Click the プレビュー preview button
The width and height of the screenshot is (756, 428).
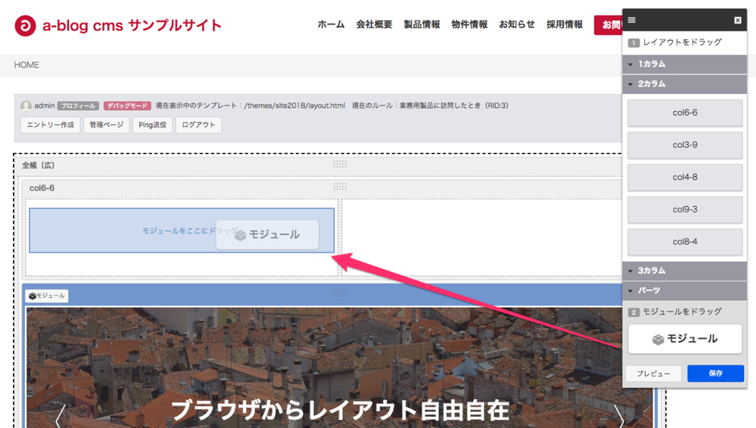653,373
